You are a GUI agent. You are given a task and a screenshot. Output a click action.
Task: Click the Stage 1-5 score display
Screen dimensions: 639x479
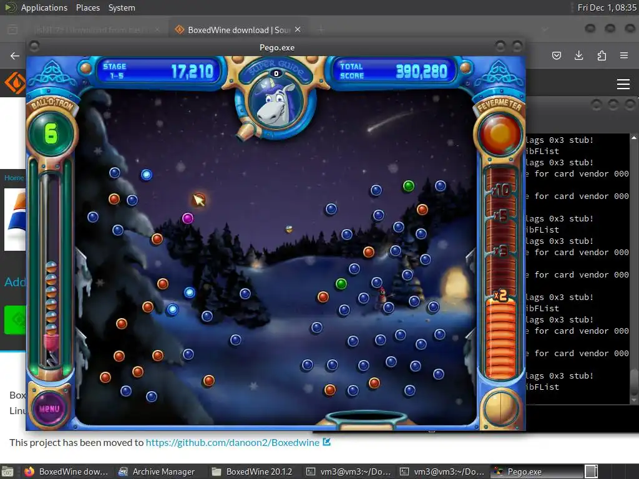(158, 71)
